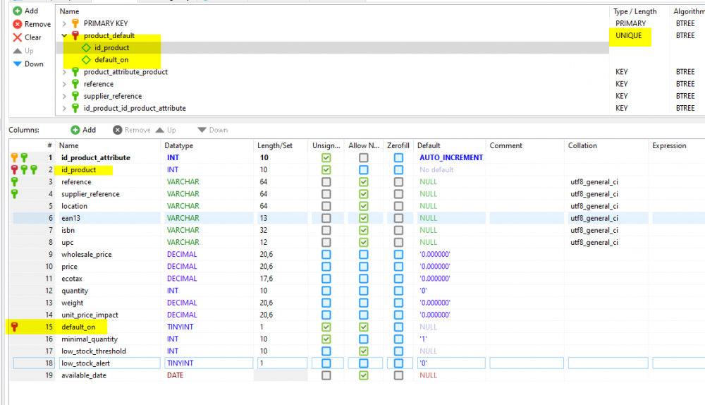This screenshot has width=705, height=405.
Task: Click the yellow PRIMARY KEY icon
Action: [x=75, y=24]
